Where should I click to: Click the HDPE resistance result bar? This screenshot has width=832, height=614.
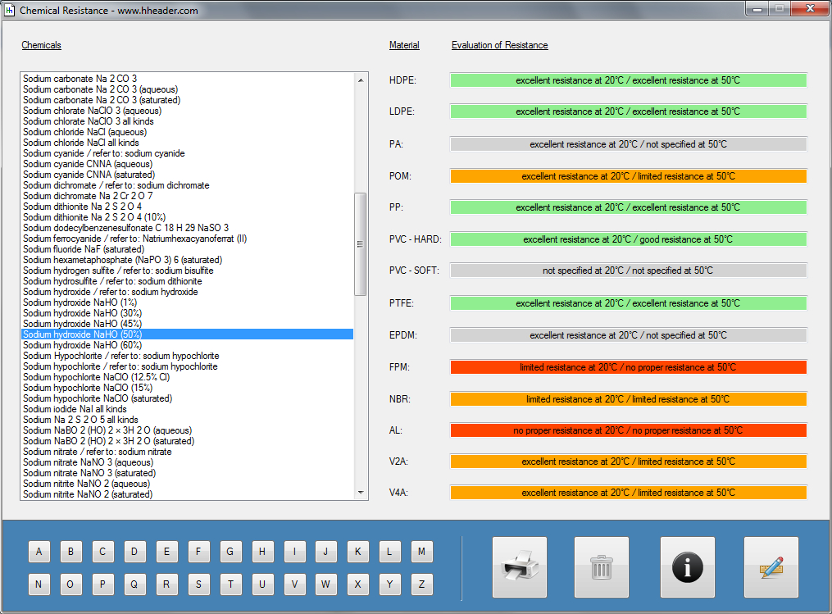coord(628,80)
